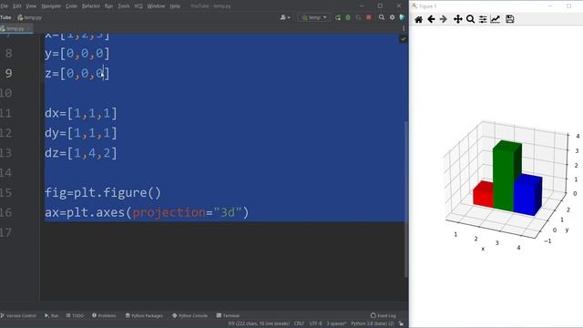Open the Python Packages tool window
Viewport: 583px width, 328px height.
click(x=144, y=315)
